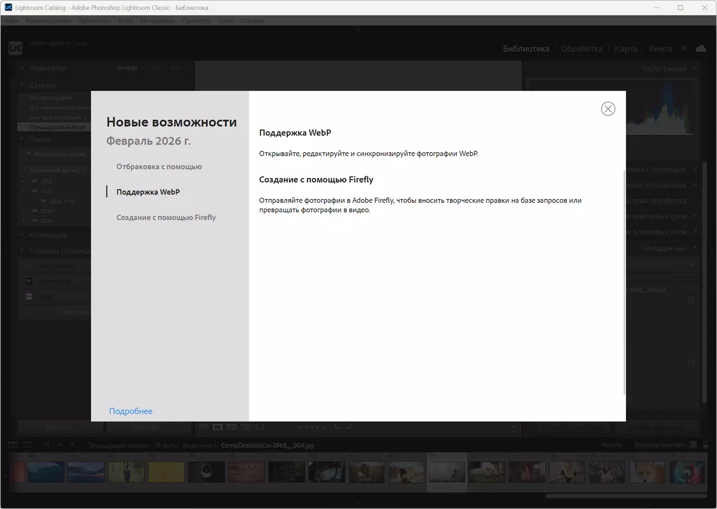Open the main window display icon in filmstrip bar
The image size is (717, 509).
pyautogui.click(x=13, y=445)
